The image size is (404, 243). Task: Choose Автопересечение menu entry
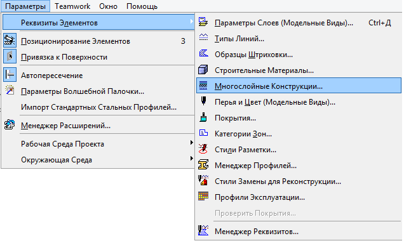click(x=98, y=75)
